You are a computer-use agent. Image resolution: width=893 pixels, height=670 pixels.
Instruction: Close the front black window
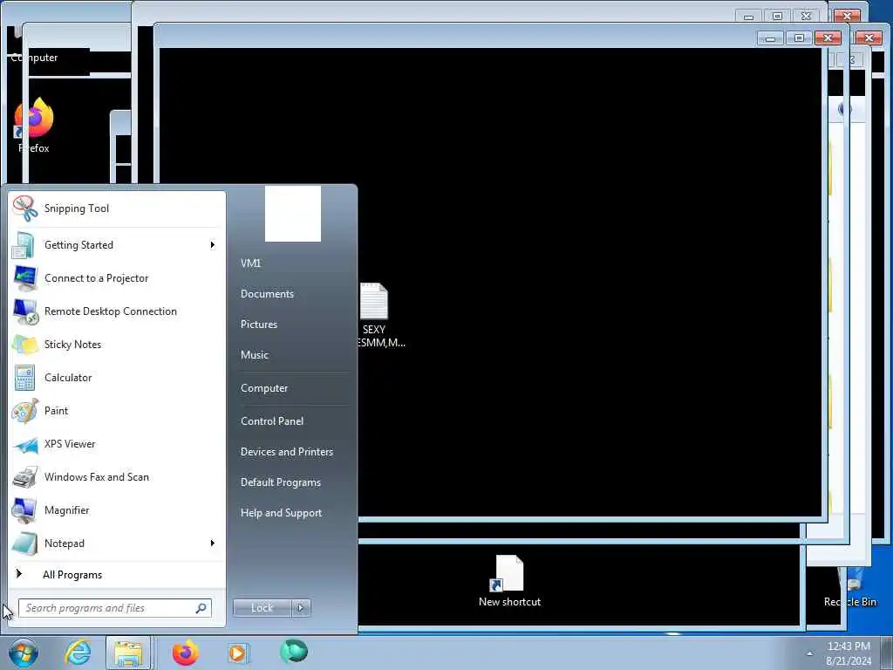[828, 38]
